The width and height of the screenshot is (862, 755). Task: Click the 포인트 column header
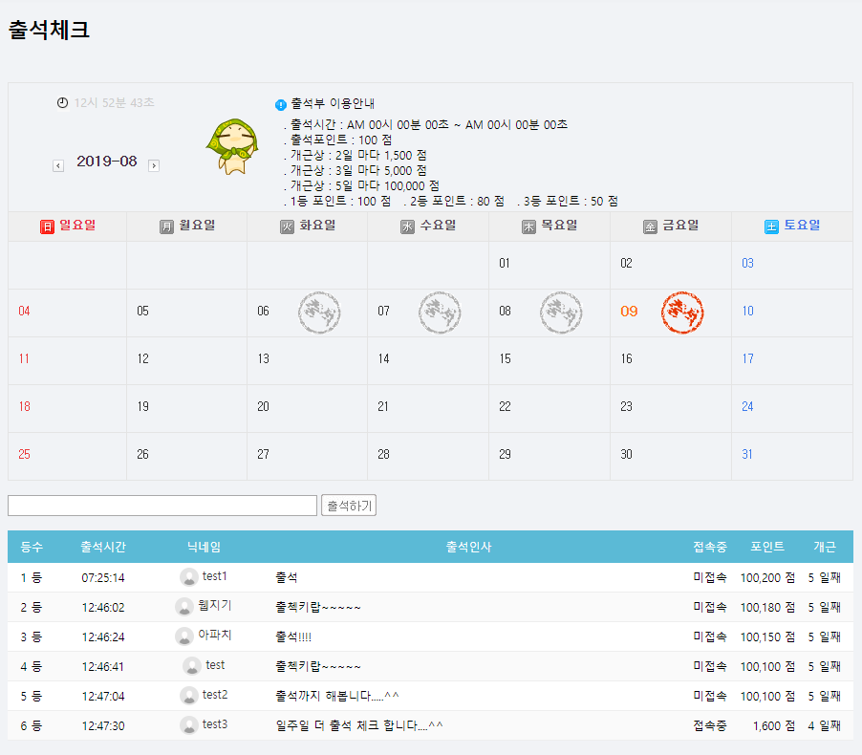click(x=767, y=547)
